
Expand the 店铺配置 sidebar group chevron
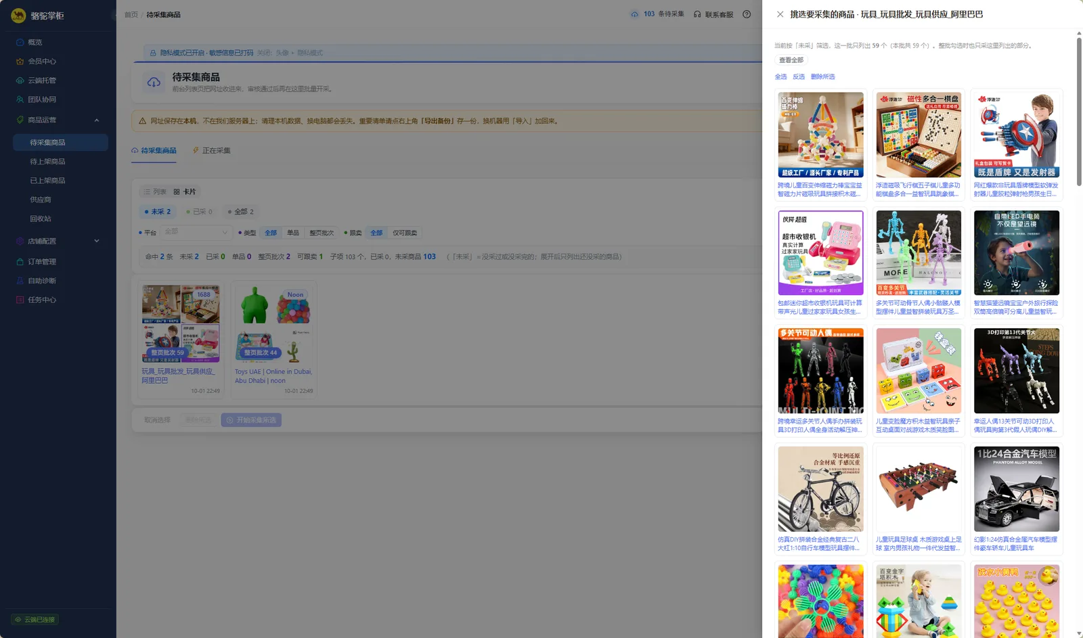[97, 241]
